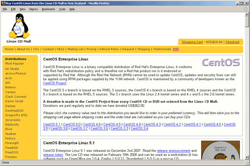The image size is (250, 166).
Task: Select Arch distribution in sidebar
Action: 9,78
